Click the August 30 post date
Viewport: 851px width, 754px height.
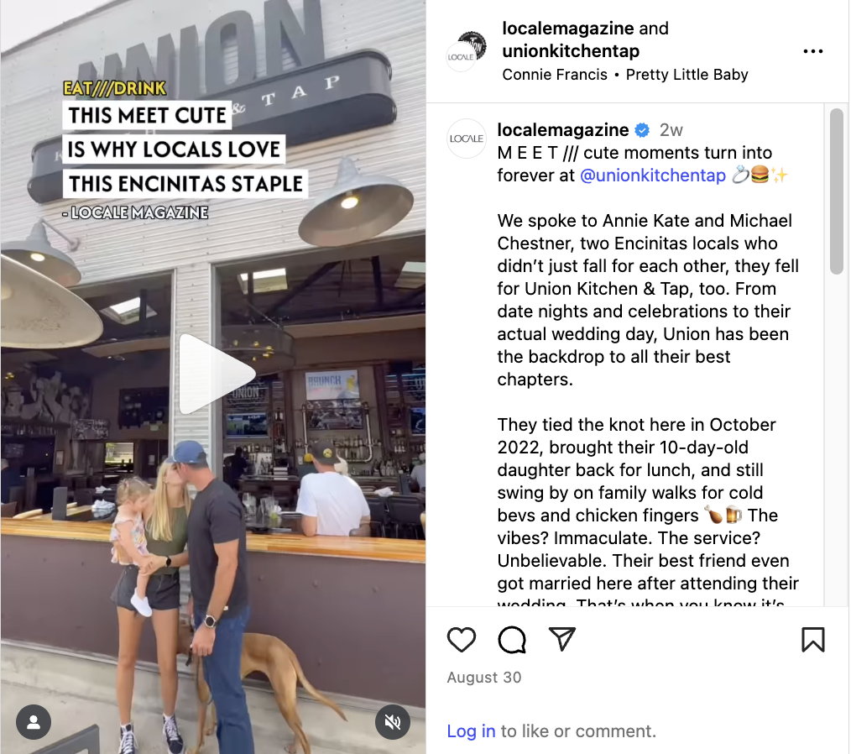pos(483,678)
